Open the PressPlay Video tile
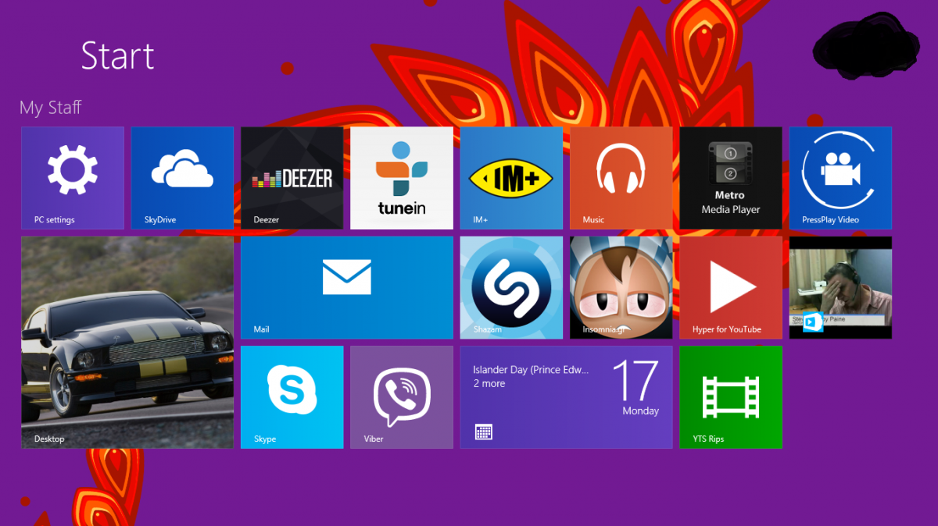938x526 pixels. click(840, 178)
